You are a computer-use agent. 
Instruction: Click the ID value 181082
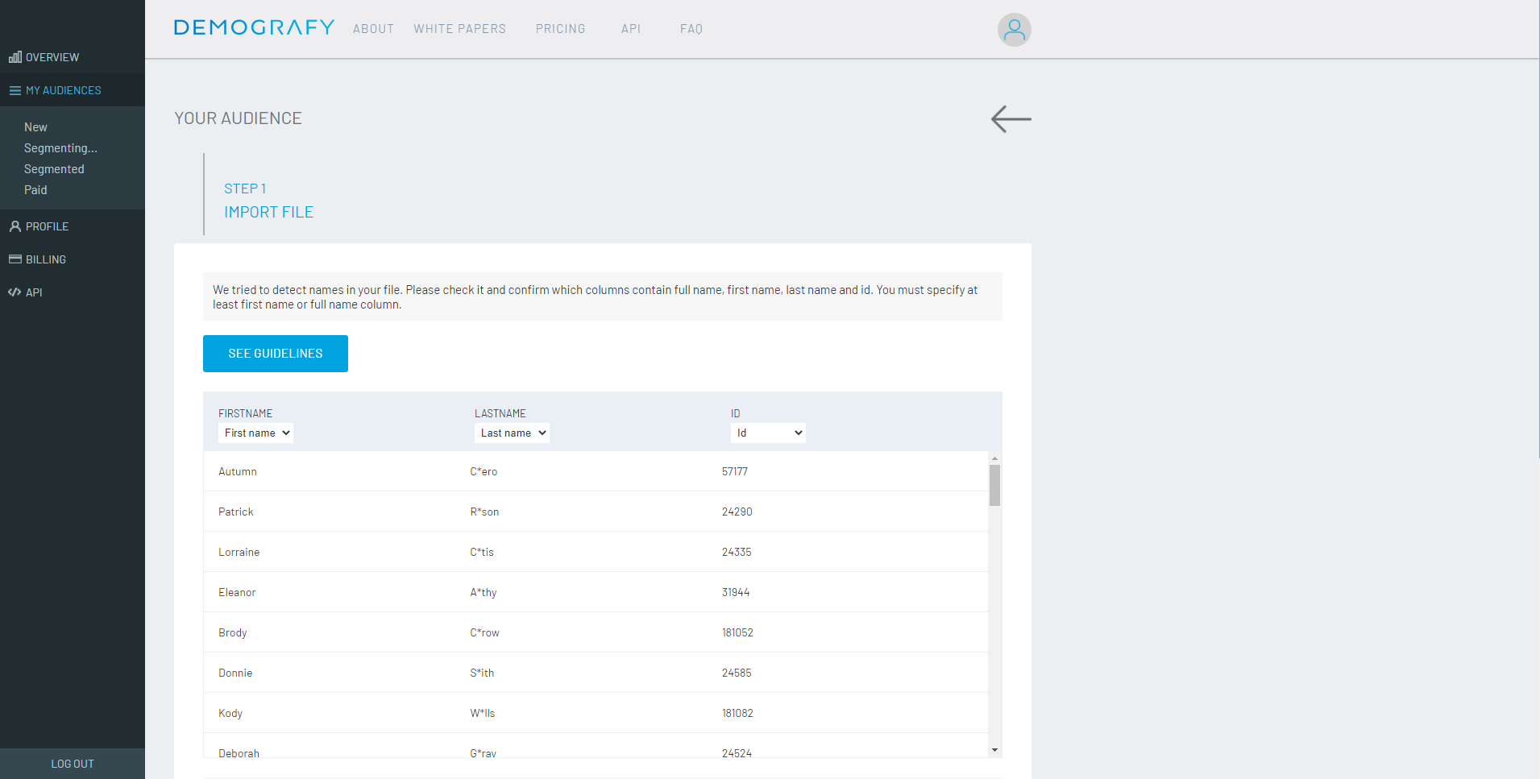737,713
